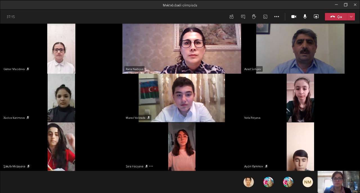
Task: Click muted mic icon beside Sara Hacıyeva
Action: (147, 166)
